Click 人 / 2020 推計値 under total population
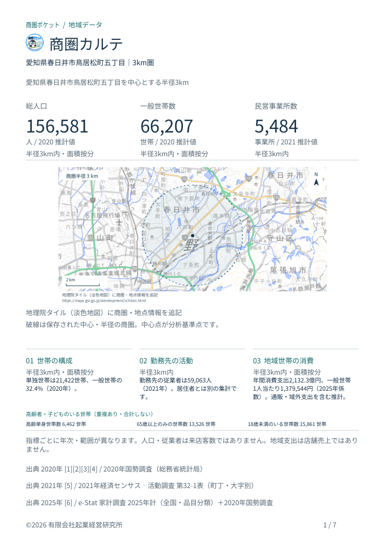 [51, 142]
